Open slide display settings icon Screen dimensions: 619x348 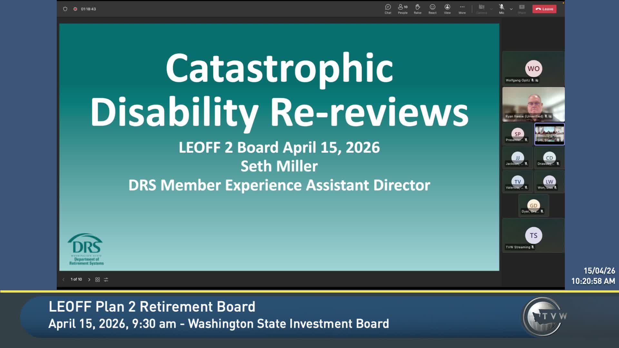click(106, 280)
